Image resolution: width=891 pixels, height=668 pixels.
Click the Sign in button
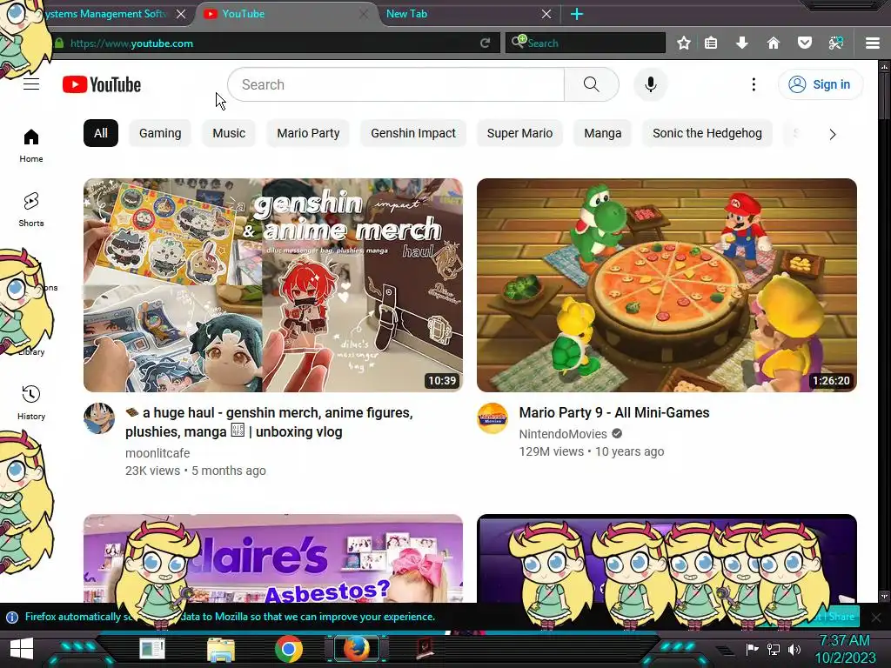(x=820, y=84)
